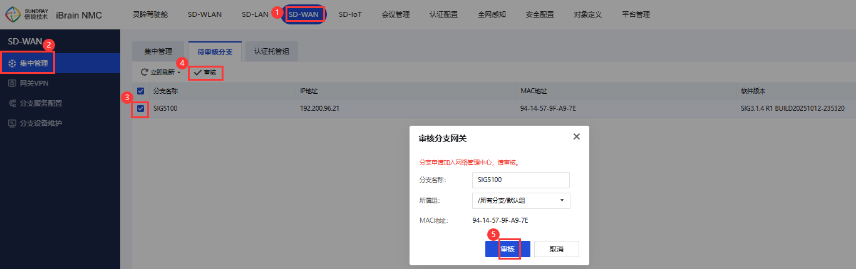Click the 取消 button in dialog

(x=556, y=249)
